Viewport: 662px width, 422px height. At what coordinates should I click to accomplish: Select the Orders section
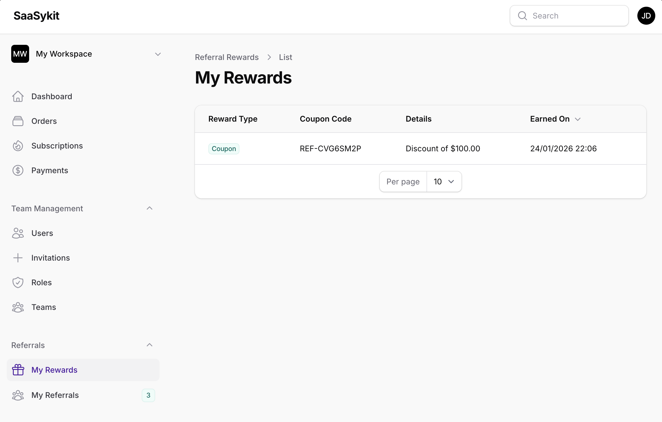[44, 121]
